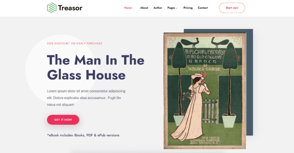Click the heading The Man In The Glass House
This screenshot has width=294, height=153.
[x=96, y=68]
